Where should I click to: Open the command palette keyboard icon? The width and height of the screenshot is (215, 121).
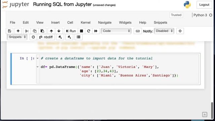point(138,31)
